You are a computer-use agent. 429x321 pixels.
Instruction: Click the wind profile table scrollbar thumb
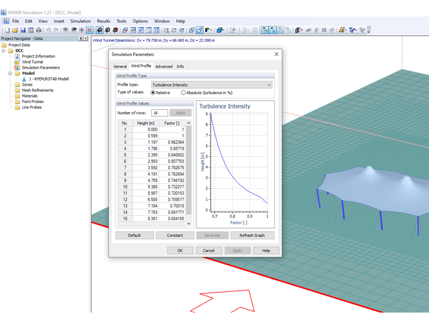pyautogui.click(x=189, y=170)
